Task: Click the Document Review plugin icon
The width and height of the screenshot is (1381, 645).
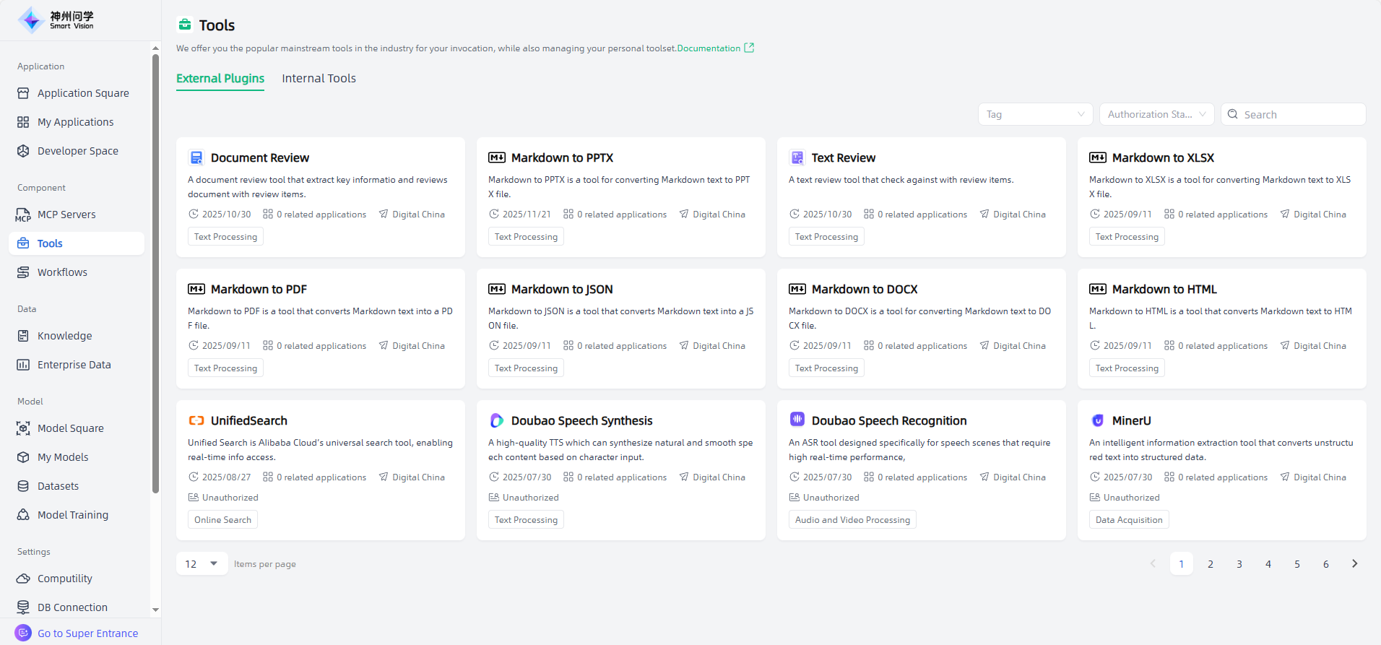Action: pos(196,157)
